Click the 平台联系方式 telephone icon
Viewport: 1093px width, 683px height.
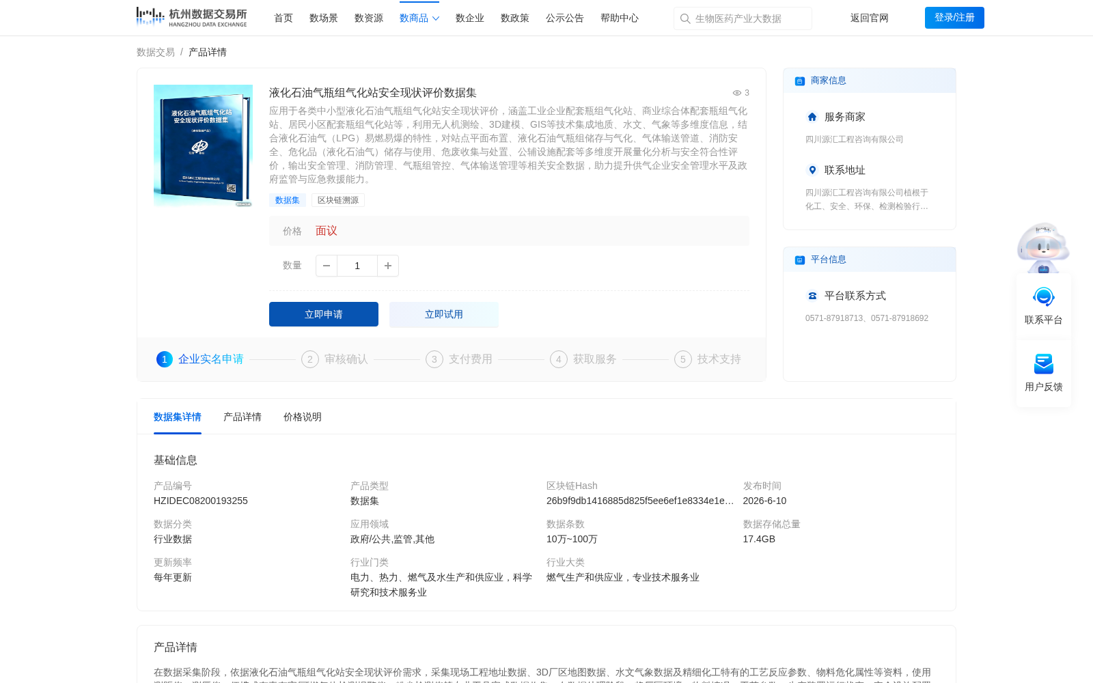pyautogui.click(x=812, y=296)
